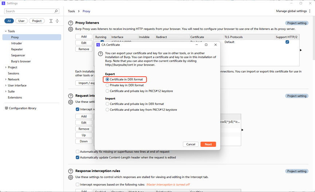Open gear options for Request interception rules

pos(71,102)
